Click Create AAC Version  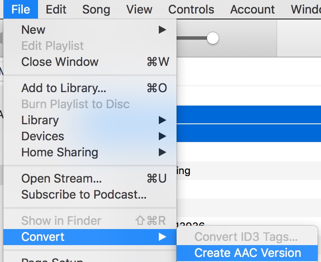click(x=248, y=253)
